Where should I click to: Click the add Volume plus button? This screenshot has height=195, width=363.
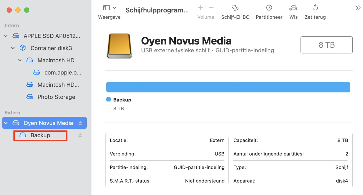click(200, 8)
